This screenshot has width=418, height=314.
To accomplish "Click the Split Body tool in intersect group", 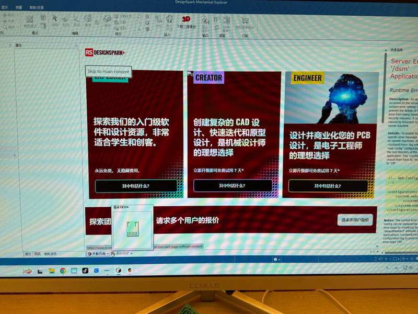I will tap(123, 17).
